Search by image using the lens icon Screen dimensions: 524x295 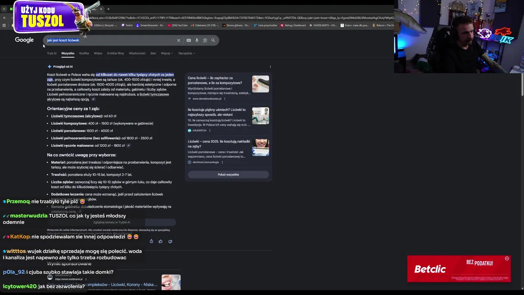coord(205,40)
